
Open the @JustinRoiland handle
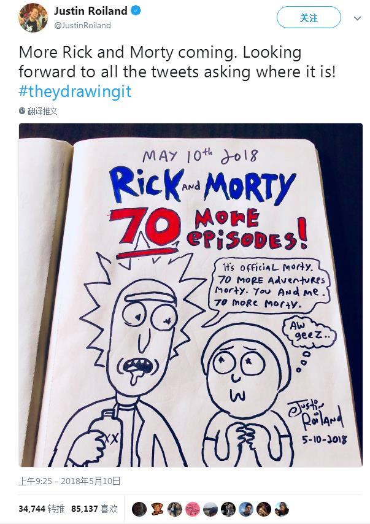coord(82,25)
